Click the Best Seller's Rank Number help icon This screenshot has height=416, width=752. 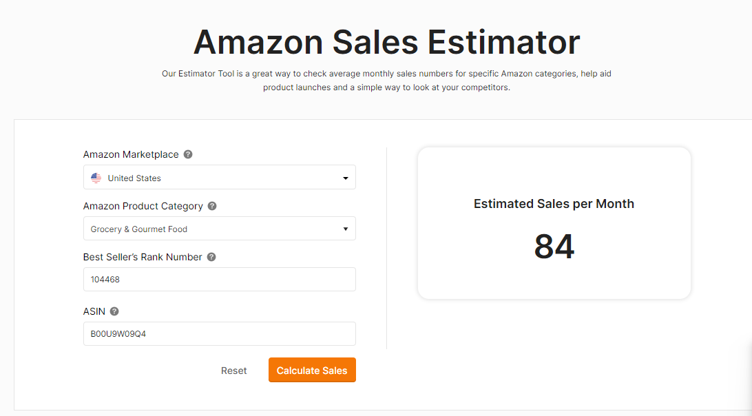pos(211,257)
